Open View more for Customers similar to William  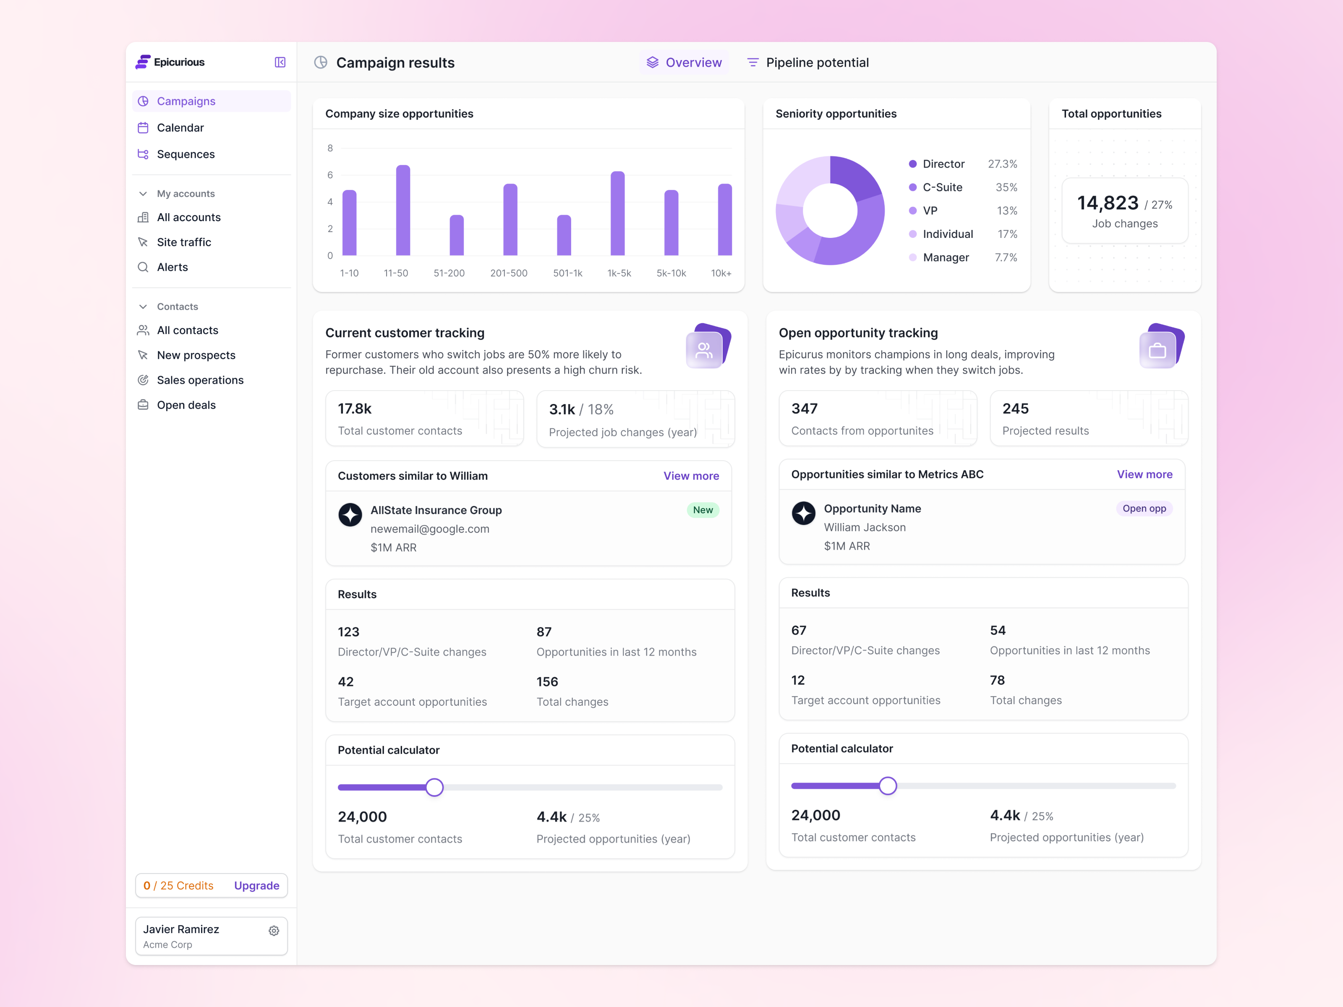[x=691, y=476]
